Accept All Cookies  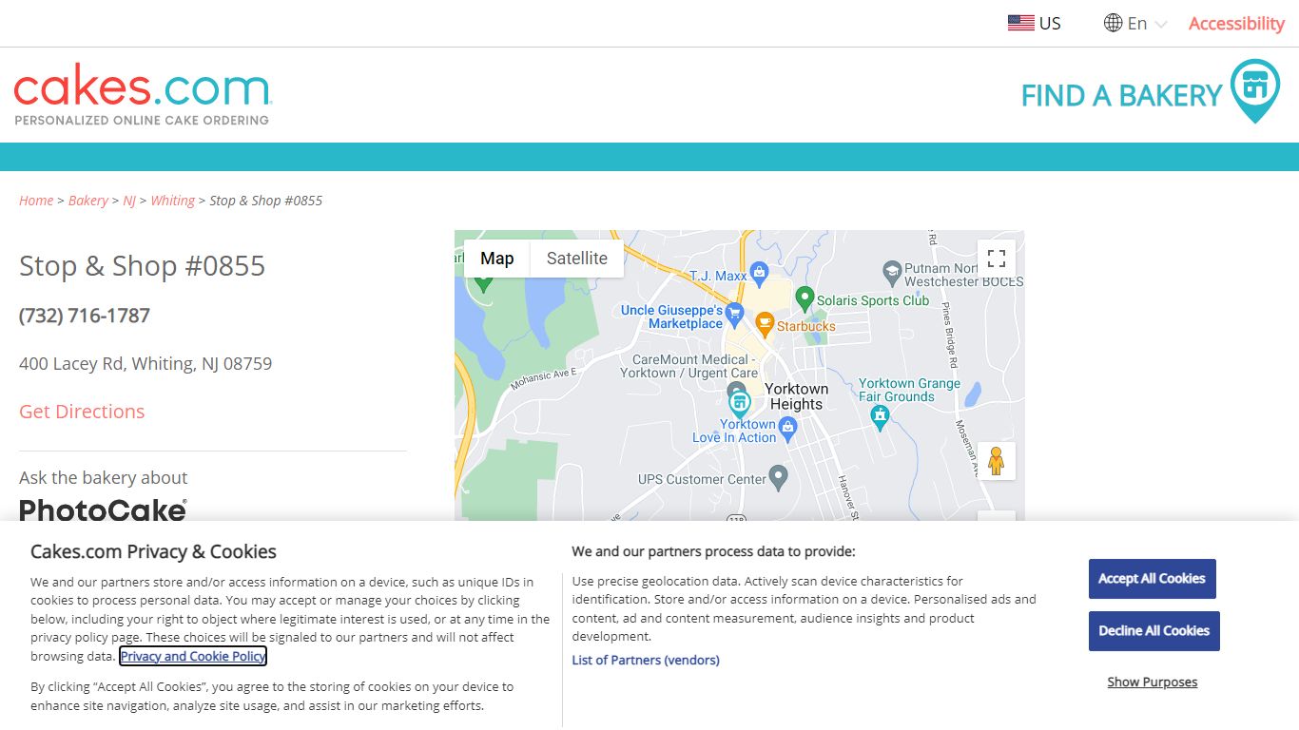tap(1153, 579)
